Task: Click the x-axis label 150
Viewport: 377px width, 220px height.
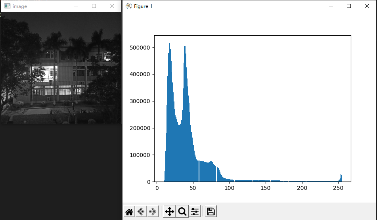Action: click(266, 188)
